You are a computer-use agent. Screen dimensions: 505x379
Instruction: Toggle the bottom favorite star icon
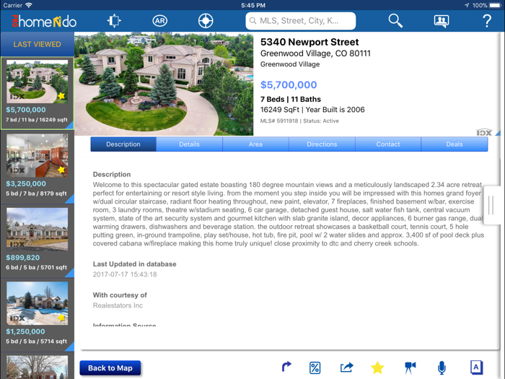[377, 367]
